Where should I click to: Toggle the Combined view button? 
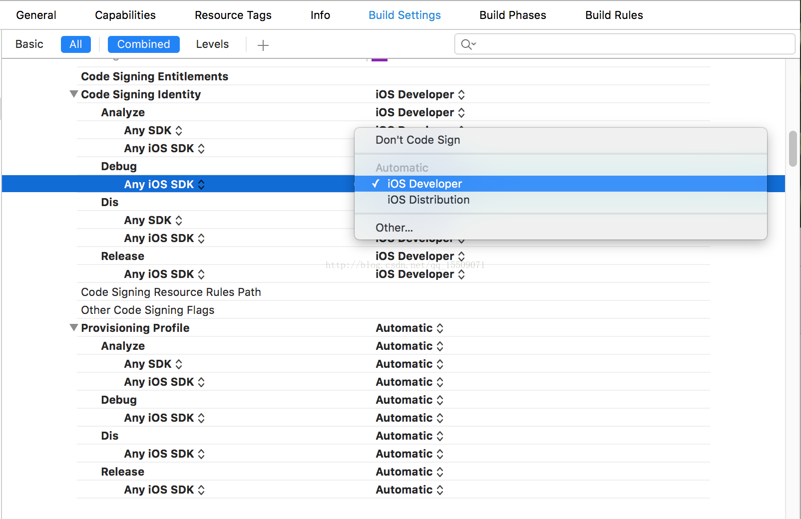point(144,44)
